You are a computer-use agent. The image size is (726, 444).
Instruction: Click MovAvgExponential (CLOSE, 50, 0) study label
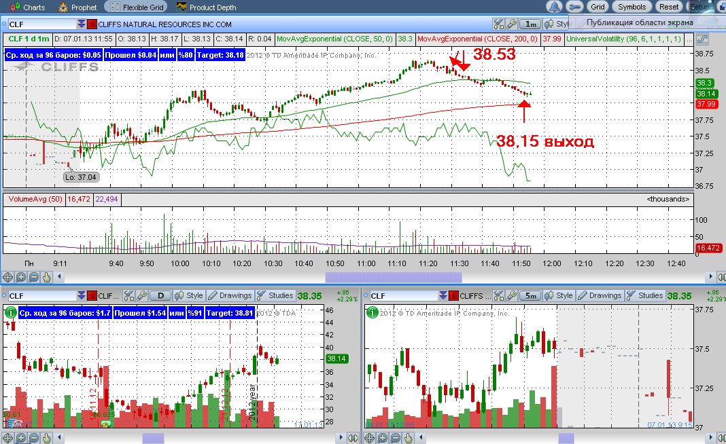click(334, 39)
